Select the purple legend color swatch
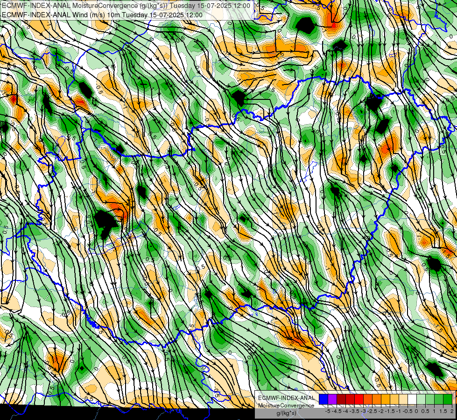Viewport: 457px width, 420px height. pos(332,399)
